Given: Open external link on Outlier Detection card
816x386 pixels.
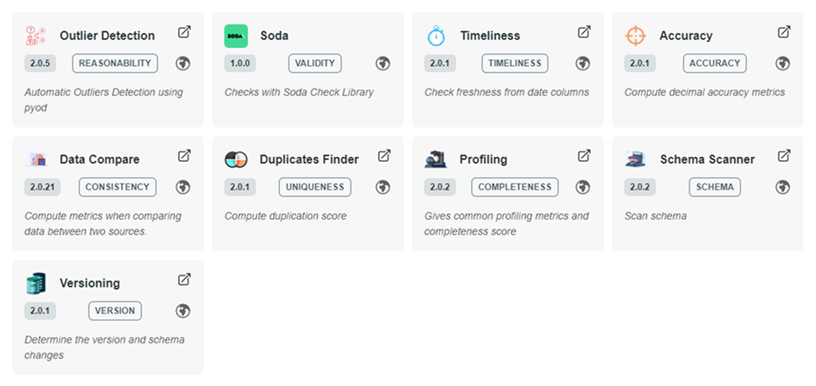Looking at the screenshot, I should (184, 32).
